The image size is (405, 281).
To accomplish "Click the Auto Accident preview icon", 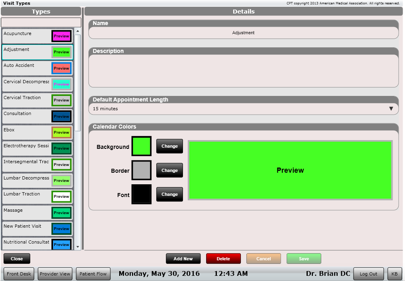I will click(61, 68).
